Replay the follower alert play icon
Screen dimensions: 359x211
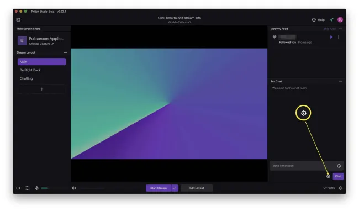point(331,37)
